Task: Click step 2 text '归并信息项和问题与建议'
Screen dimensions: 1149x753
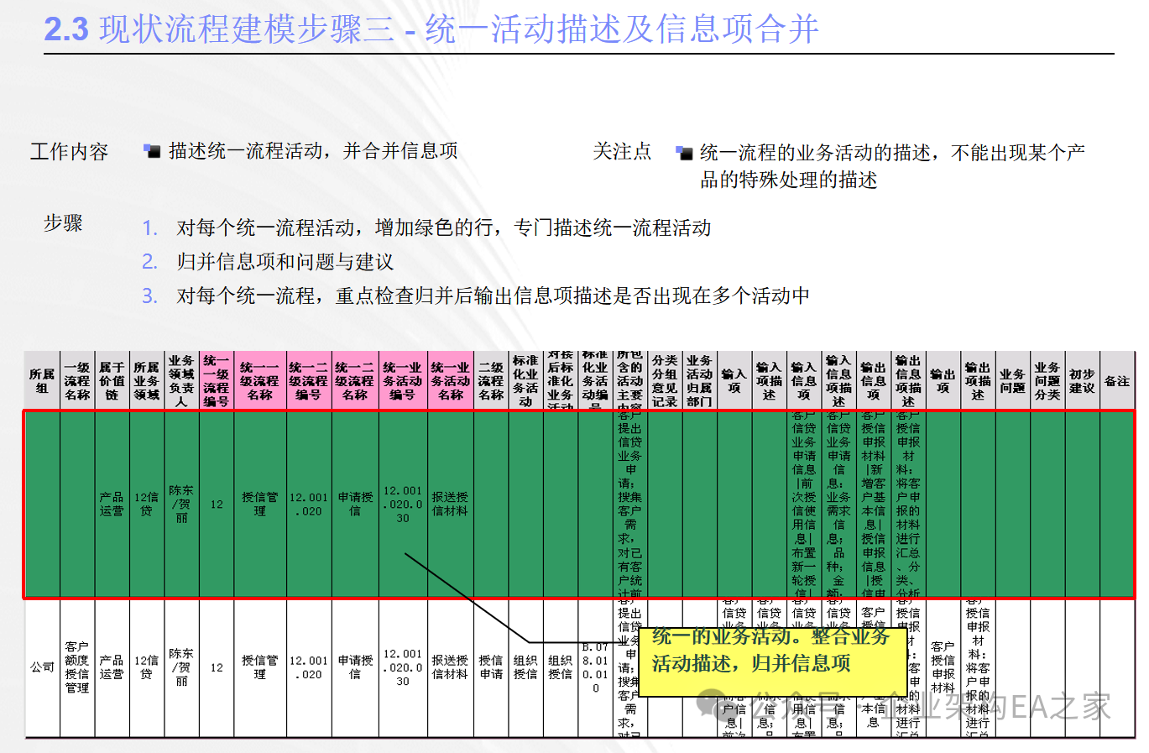Action: point(285,262)
